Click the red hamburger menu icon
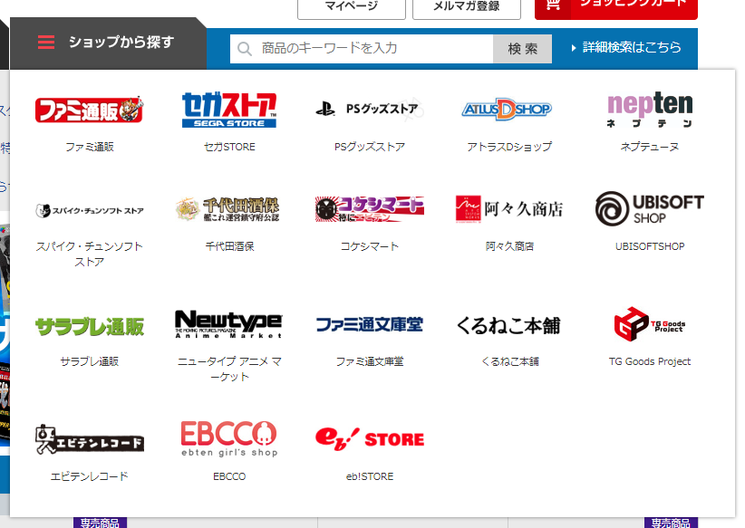Image resolution: width=745 pixels, height=528 pixels. pyautogui.click(x=46, y=43)
